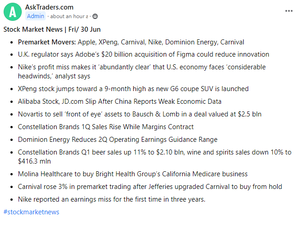Click the Alibaba and JD.com slip headline
303x227 pixels.
(120, 101)
